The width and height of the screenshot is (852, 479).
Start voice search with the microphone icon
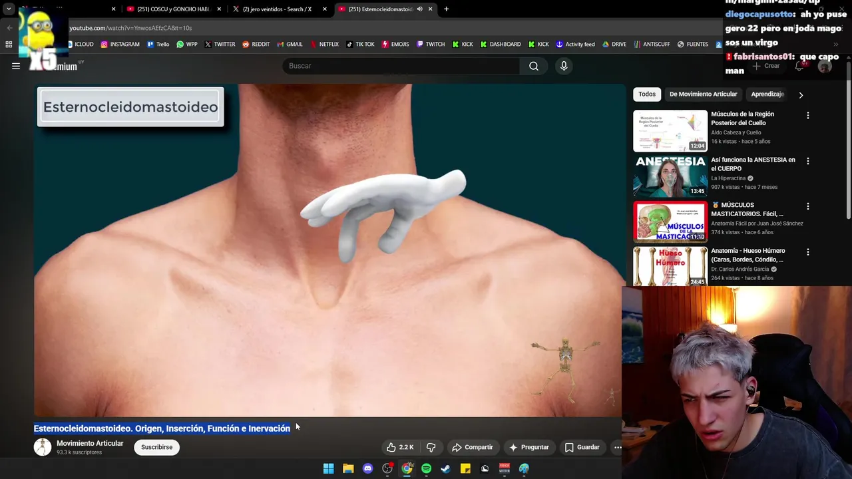click(x=564, y=66)
